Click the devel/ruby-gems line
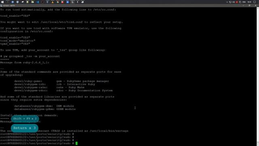The image size is (259, 146). pos(62,81)
